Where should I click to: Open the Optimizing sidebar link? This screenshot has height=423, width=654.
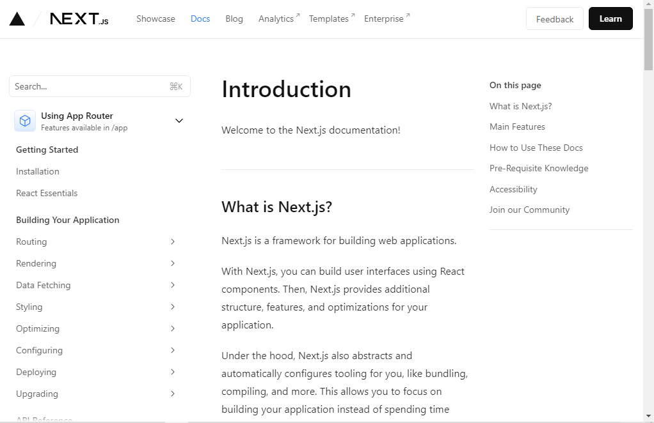38,328
